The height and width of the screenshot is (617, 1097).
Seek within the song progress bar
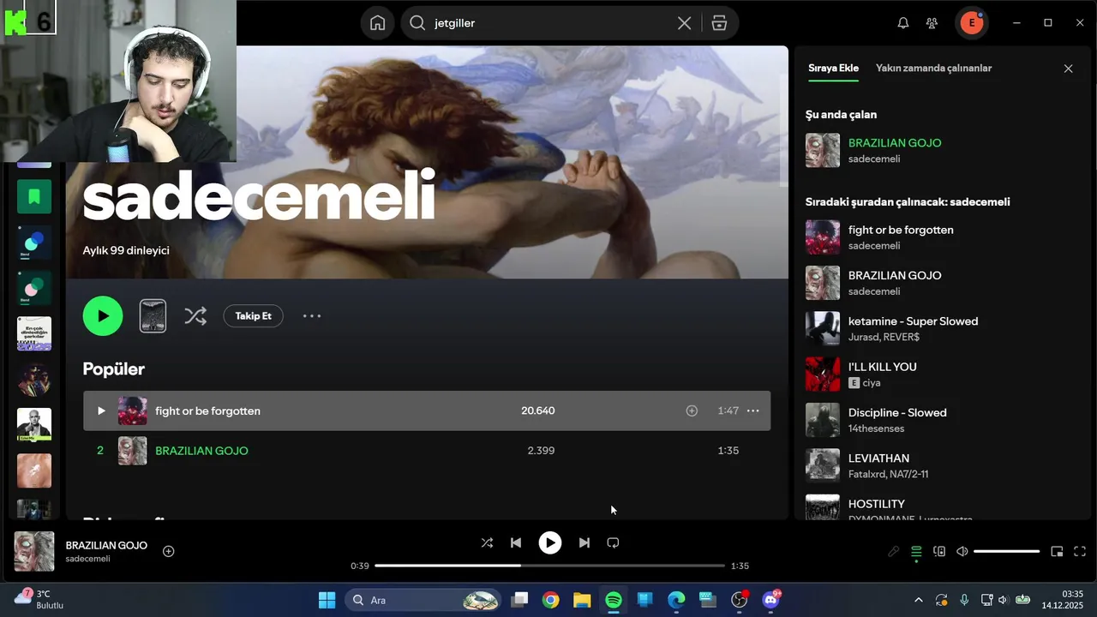550,566
